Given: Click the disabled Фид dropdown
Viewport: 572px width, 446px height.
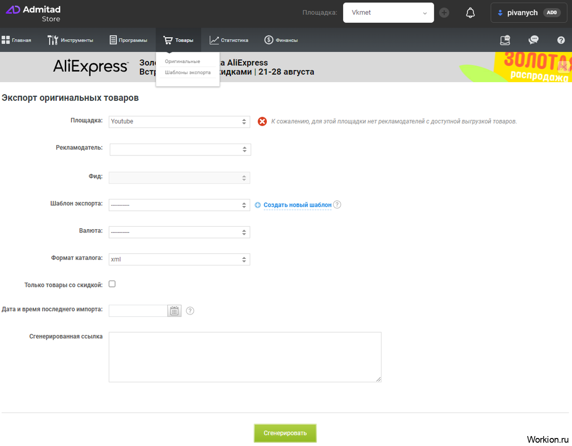Looking at the screenshot, I should [179, 178].
